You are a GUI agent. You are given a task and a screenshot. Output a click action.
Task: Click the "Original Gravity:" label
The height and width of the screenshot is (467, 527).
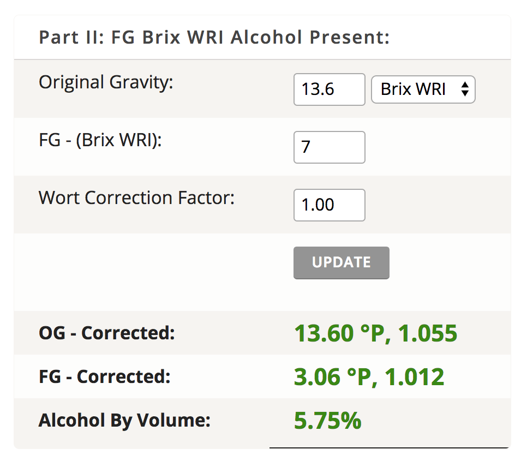[x=106, y=83]
